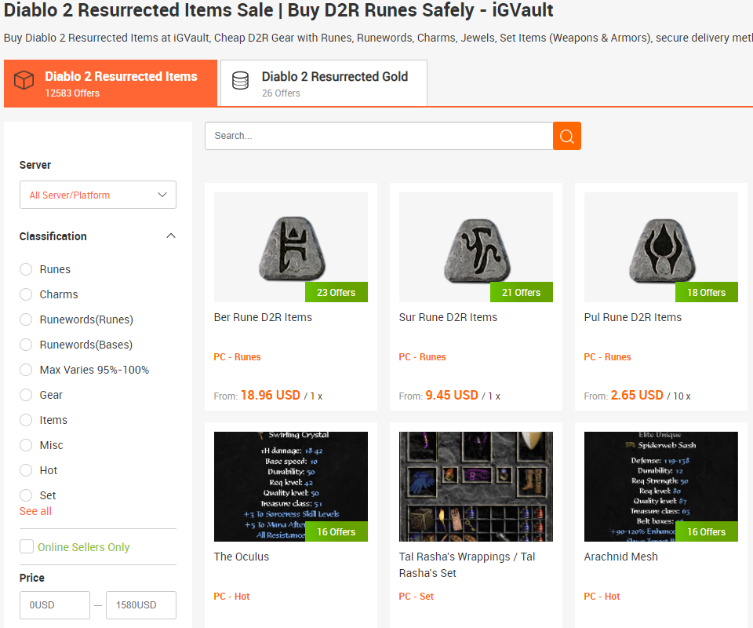
Task: Click the 21 Offers badge
Action: click(521, 292)
